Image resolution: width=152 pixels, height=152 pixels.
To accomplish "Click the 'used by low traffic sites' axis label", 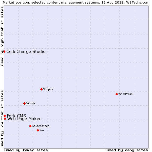I will [x=2, y=119].
